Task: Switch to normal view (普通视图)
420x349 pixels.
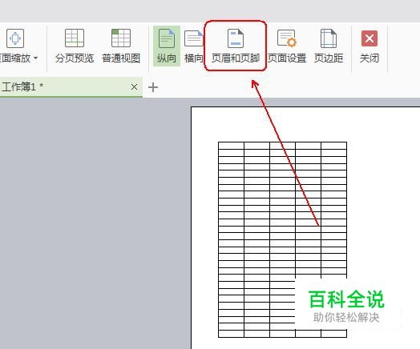Action: [x=121, y=46]
